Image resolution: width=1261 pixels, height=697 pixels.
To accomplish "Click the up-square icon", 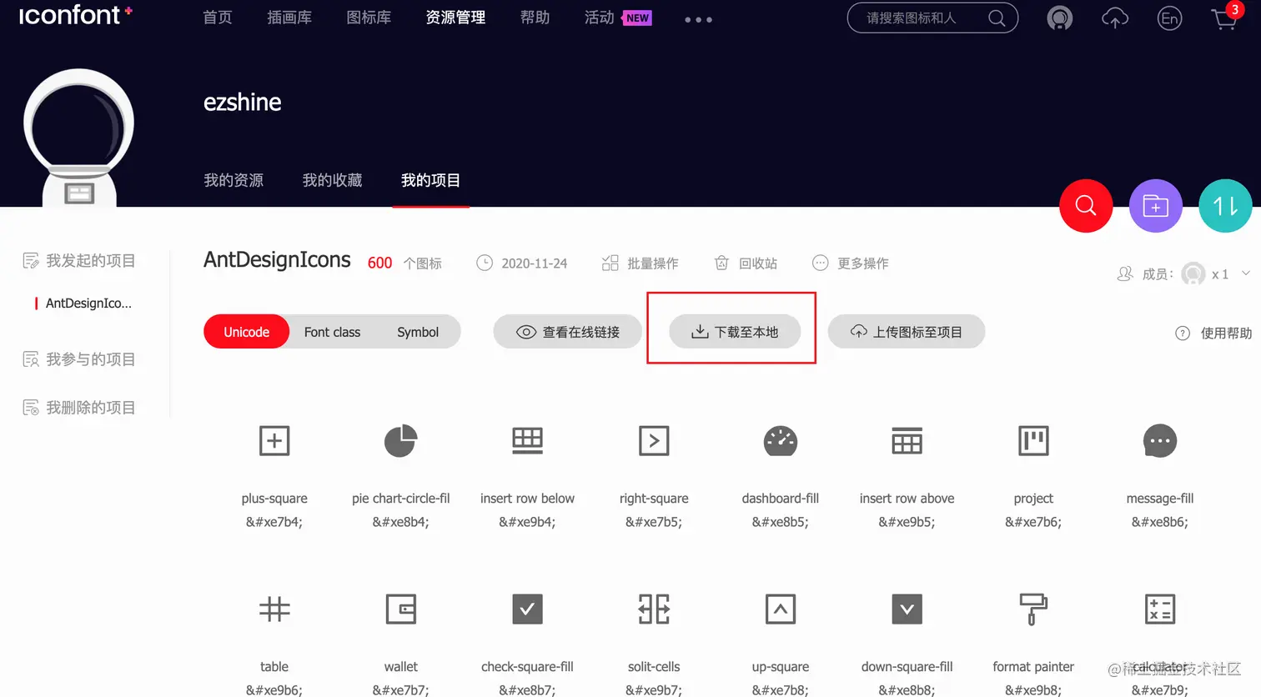I will point(781,609).
